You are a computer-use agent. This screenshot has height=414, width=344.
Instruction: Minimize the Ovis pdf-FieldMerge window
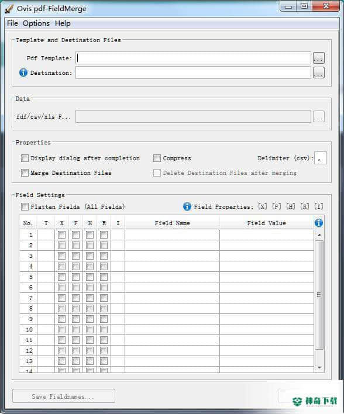point(288,6)
